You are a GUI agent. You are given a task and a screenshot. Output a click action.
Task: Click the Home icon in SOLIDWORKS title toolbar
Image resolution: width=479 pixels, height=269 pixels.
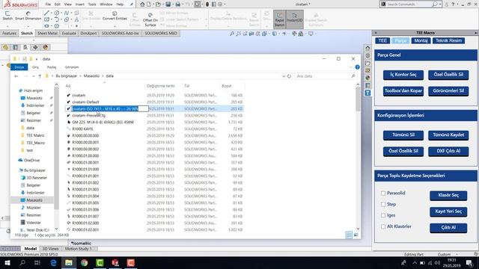142,4
